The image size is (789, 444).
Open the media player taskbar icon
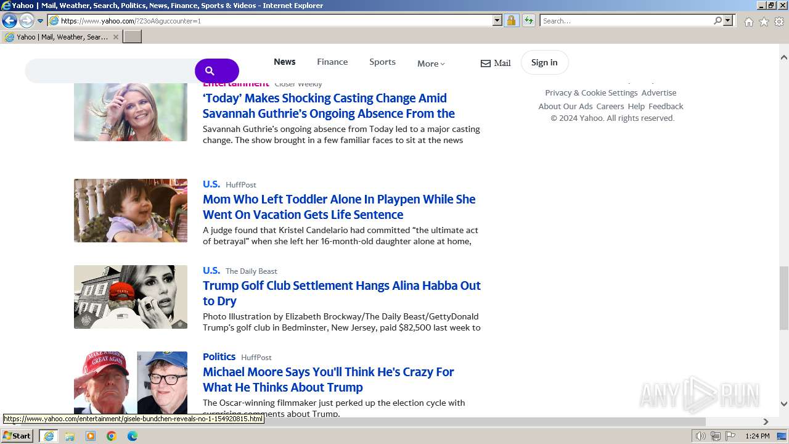(91, 436)
